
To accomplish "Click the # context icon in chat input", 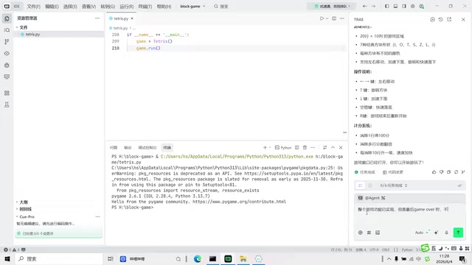I will coord(369,233).
